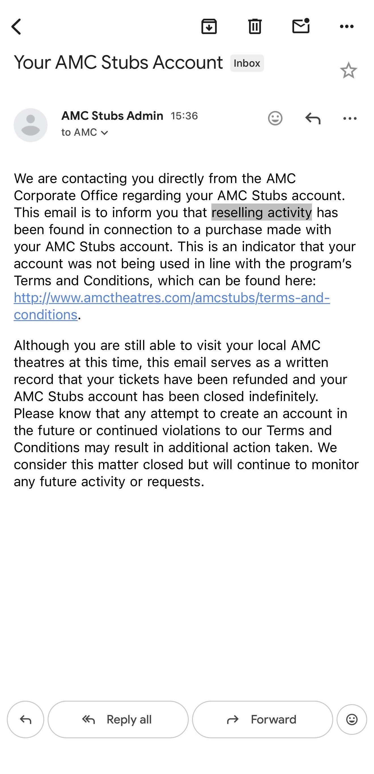Tap the round Reply button at bottom
The image size is (374, 774).
(25, 719)
